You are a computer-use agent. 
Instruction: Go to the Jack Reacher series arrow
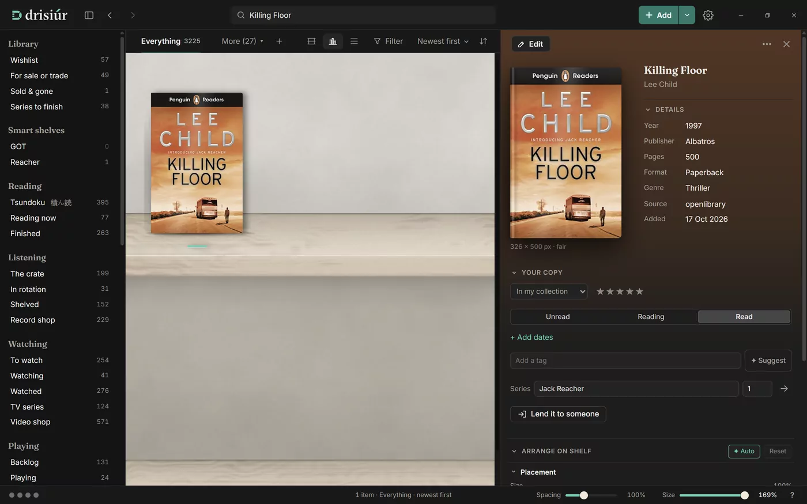pos(784,389)
